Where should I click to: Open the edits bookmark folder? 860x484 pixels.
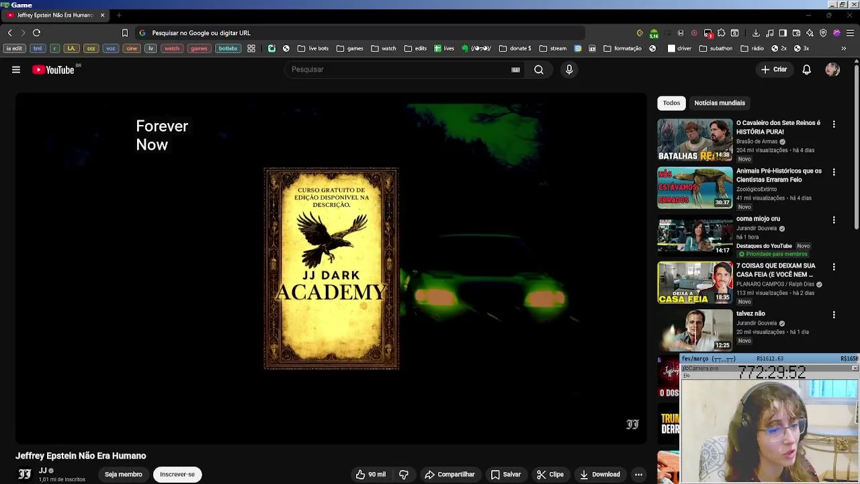coord(415,48)
